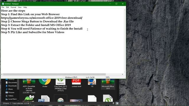Click the gamesforyou.co download URL line
Screen dimensions: 189x106
(x=42, y=18)
